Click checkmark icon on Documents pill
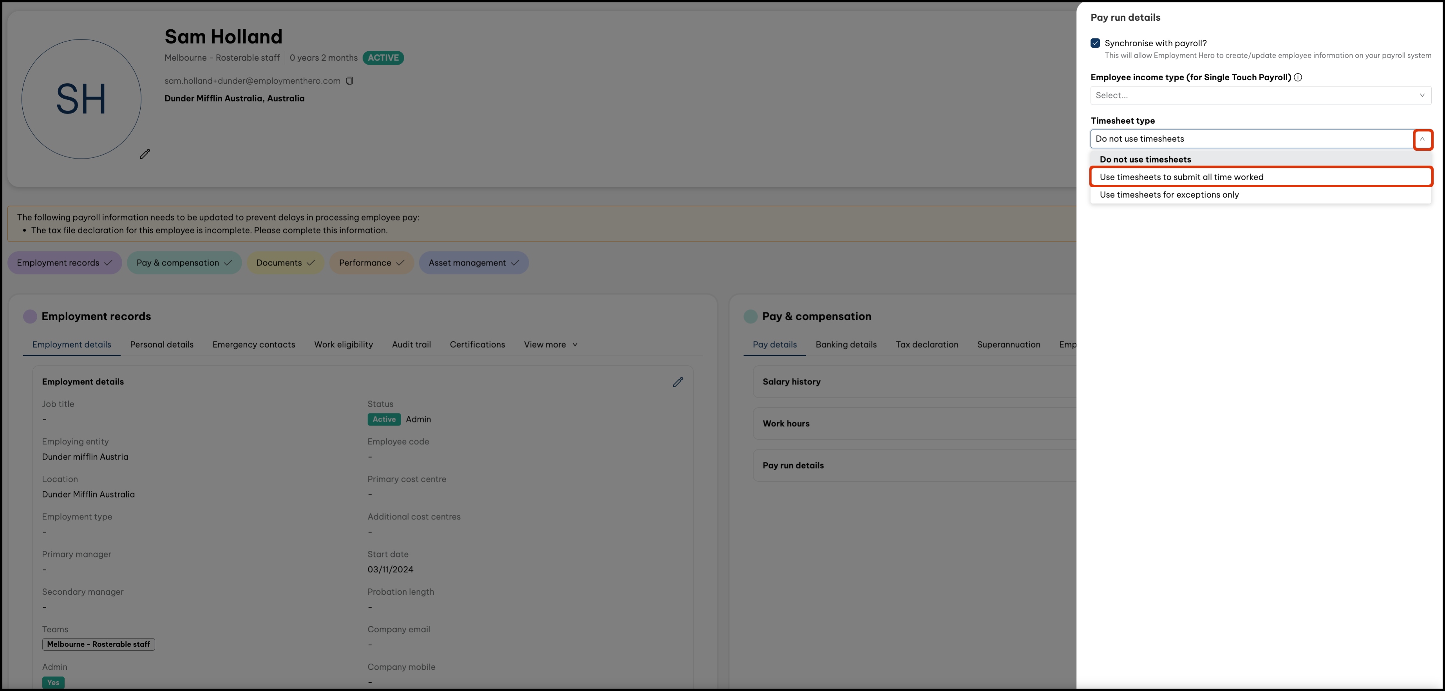 [x=311, y=263]
